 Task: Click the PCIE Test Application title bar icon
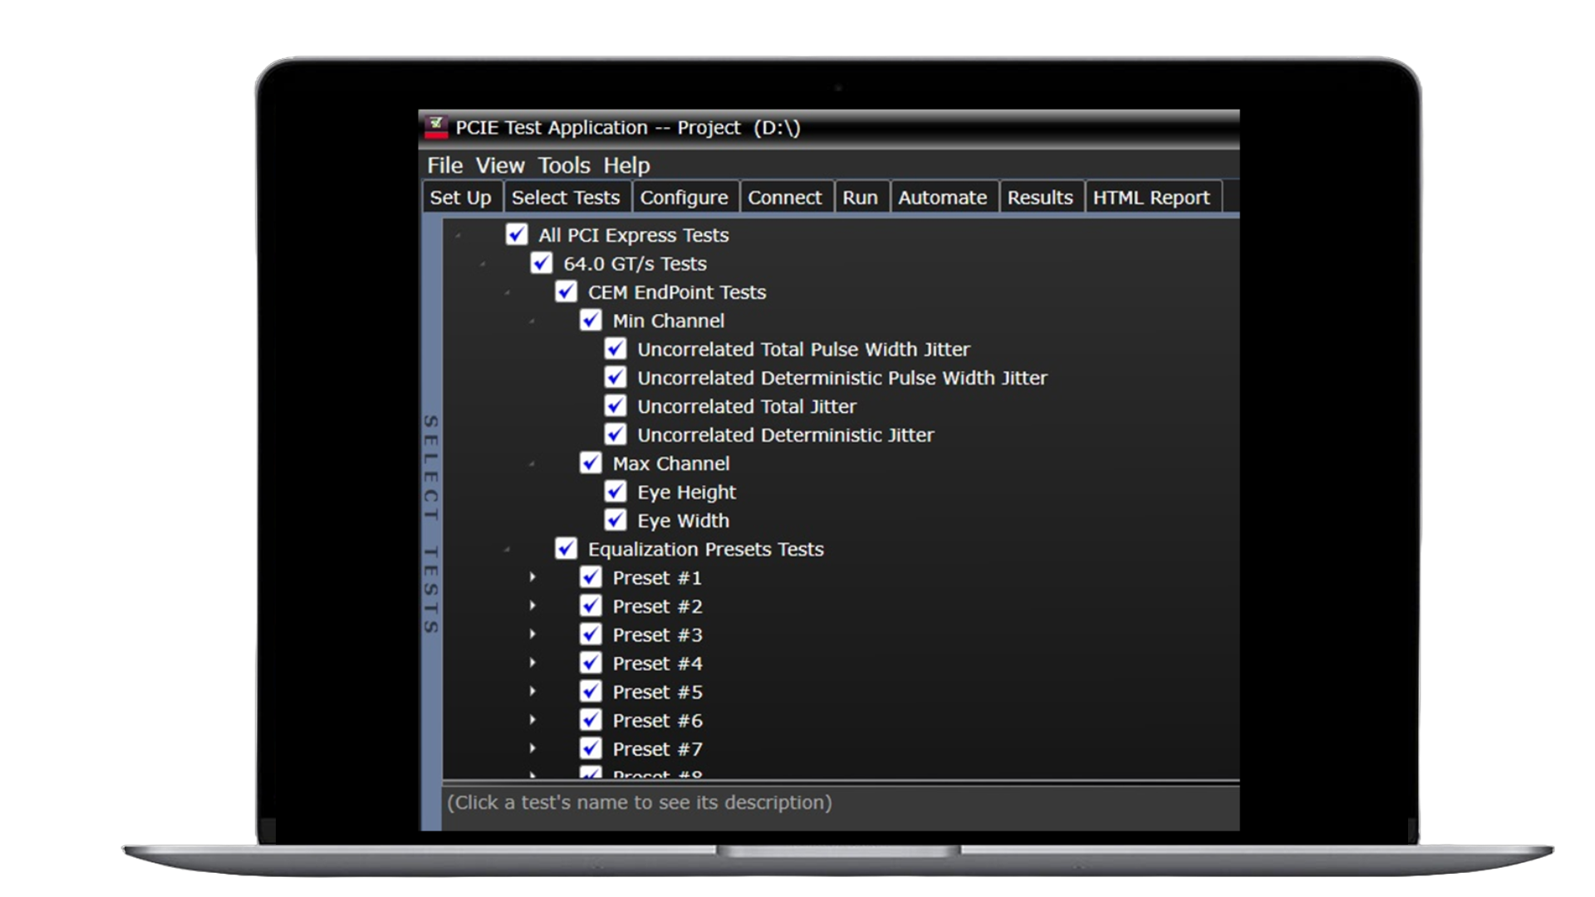click(x=436, y=127)
